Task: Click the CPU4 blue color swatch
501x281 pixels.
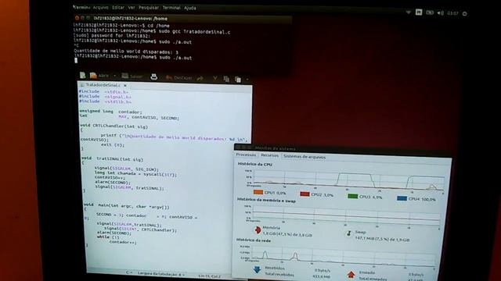Action: (x=402, y=198)
